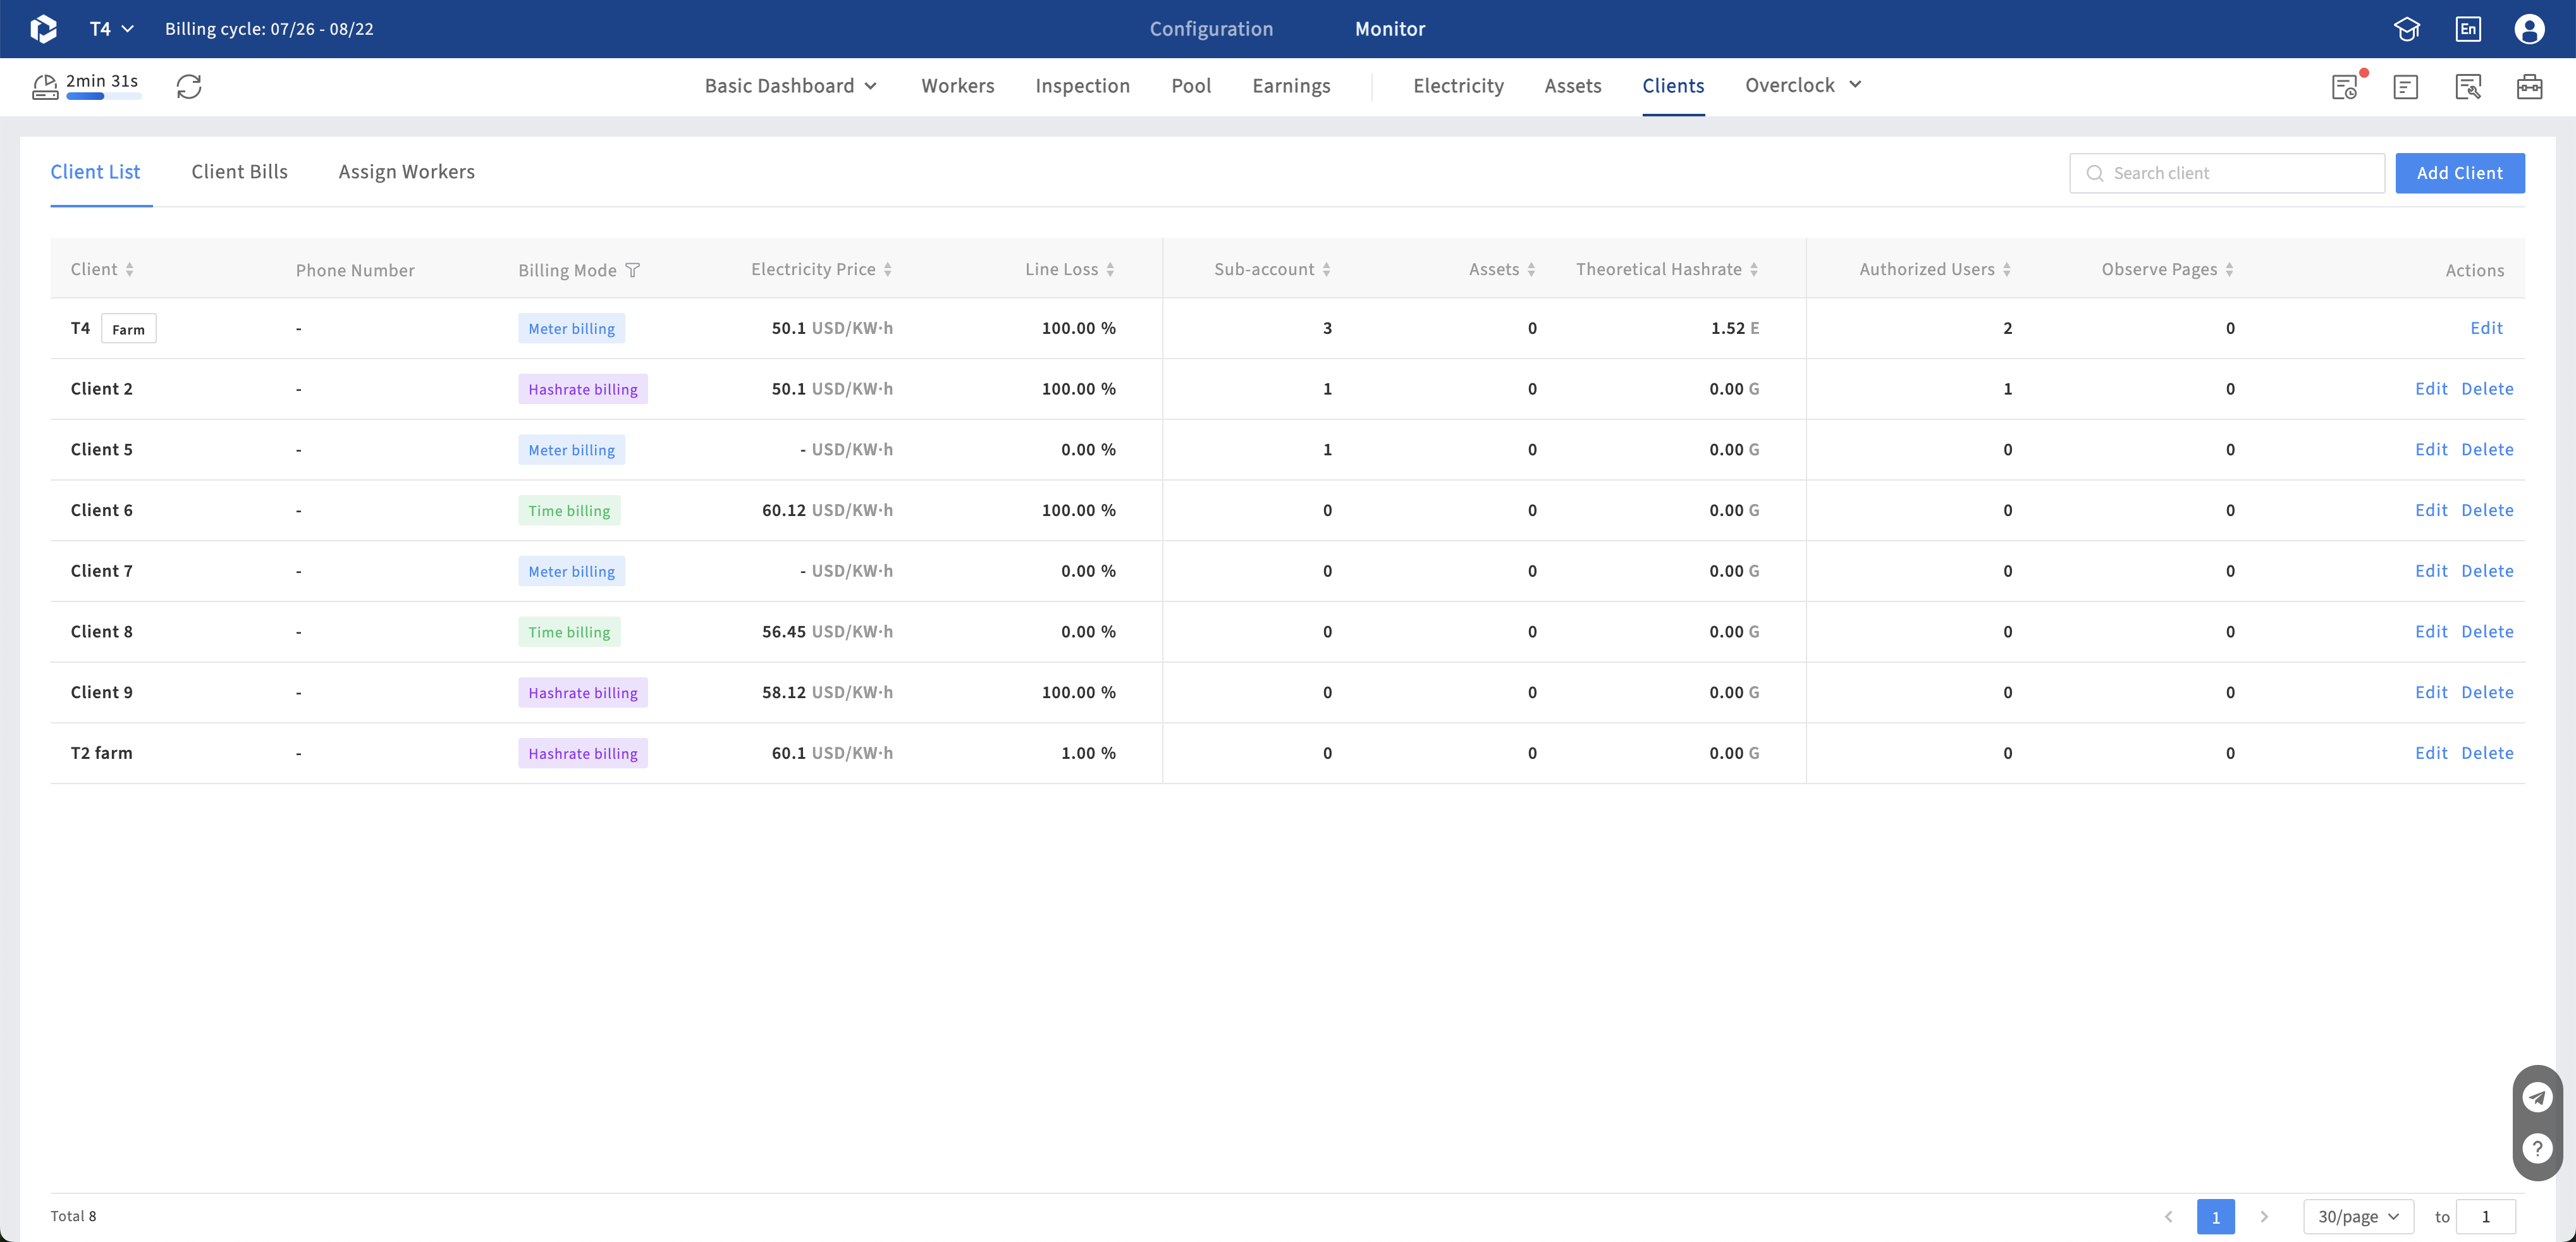
Task: Open the Earnings page
Action: (x=1291, y=86)
